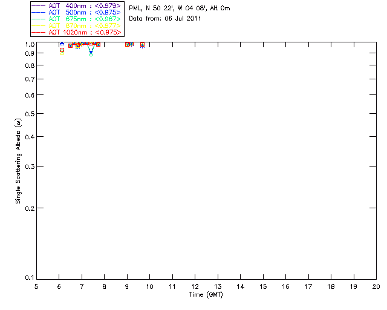The image size is (387, 310).
Task: Select the yellow triangle marker below red square near 6
Action: 62,53
